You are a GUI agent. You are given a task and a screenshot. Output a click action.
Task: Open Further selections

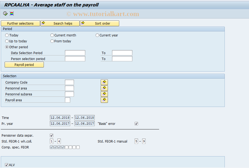click(20, 23)
